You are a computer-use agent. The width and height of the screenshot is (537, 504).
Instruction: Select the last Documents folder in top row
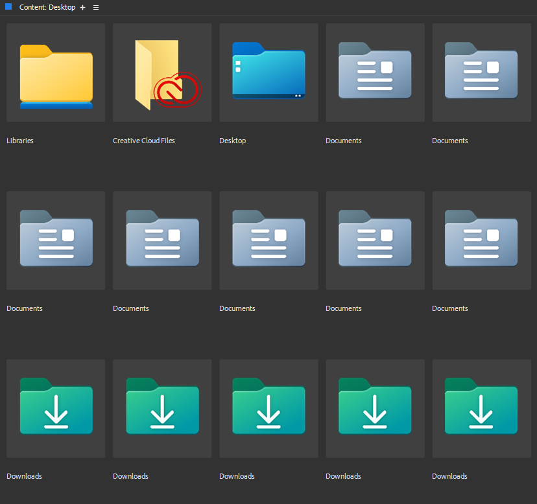pyautogui.click(x=481, y=72)
